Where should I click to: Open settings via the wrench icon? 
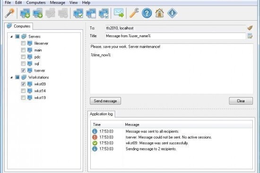pyautogui.click(x=134, y=13)
